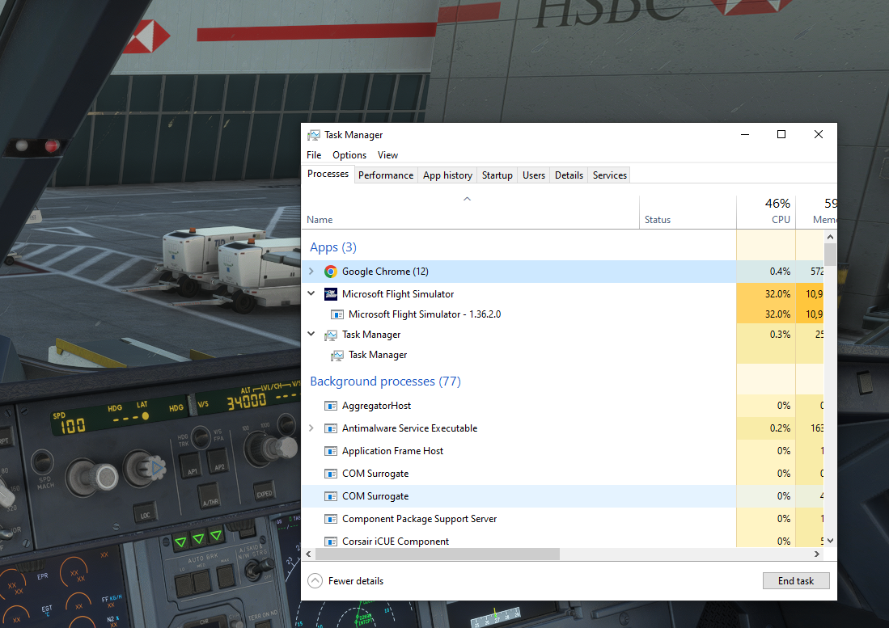Image resolution: width=889 pixels, height=628 pixels.
Task: Click the horizontal scrollbar thumb
Action: [437, 554]
